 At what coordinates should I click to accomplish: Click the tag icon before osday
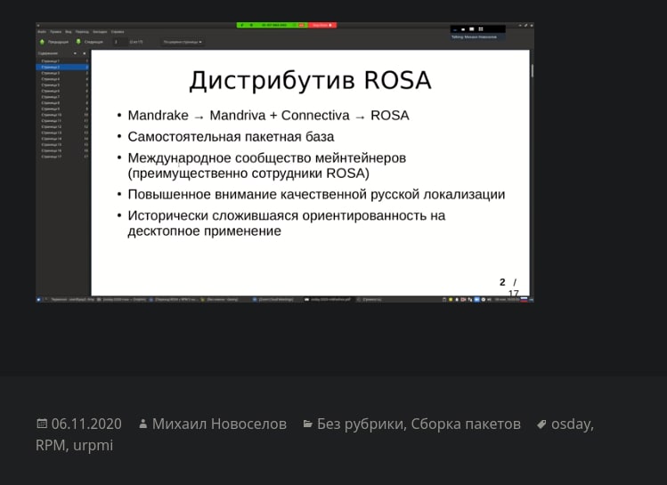[541, 424]
